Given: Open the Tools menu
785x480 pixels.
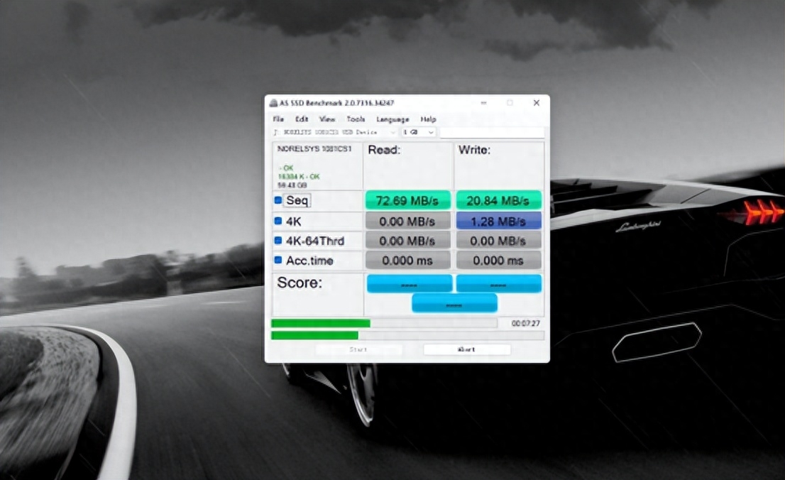Looking at the screenshot, I should (356, 119).
